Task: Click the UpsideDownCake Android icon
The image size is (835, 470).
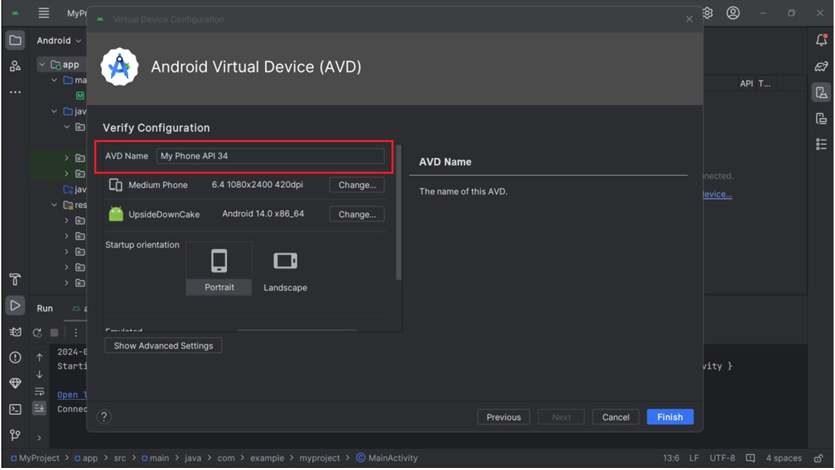Action: coord(115,214)
